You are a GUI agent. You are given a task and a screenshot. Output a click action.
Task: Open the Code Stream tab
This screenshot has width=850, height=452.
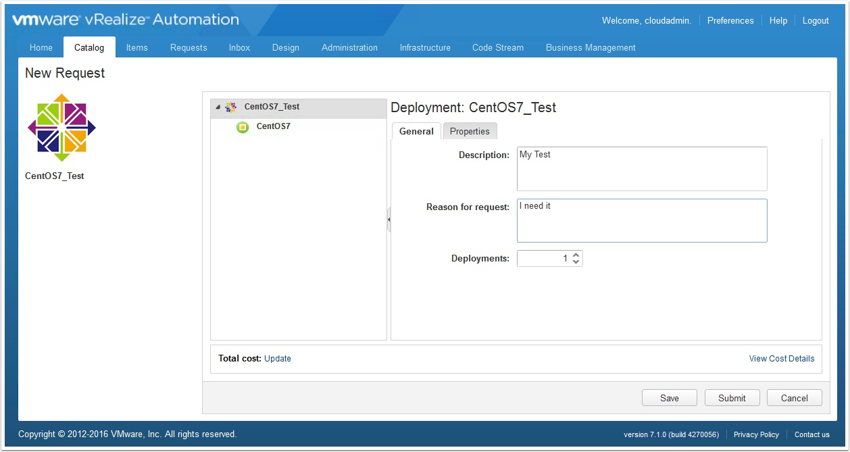pyautogui.click(x=498, y=47)
